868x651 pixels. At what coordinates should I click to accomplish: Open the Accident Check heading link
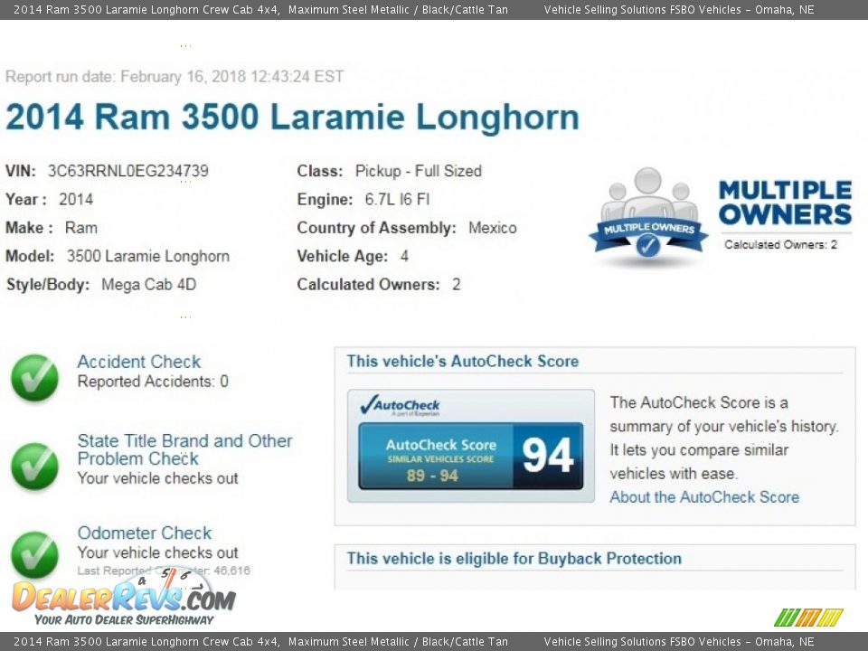click(x=139, y=362)
